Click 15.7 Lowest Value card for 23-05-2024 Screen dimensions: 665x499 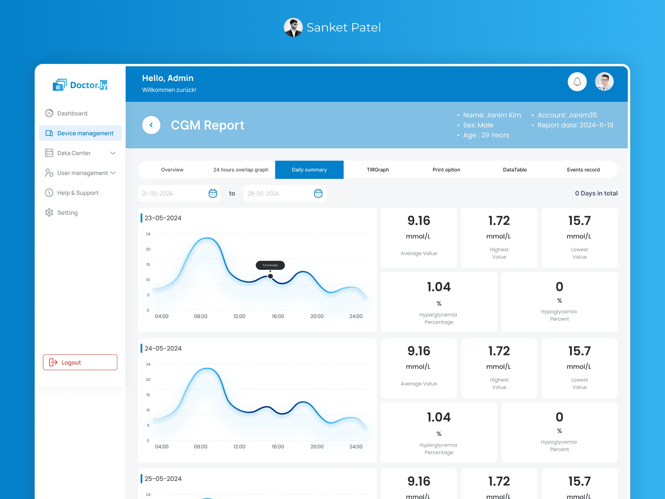click(580, 238)
